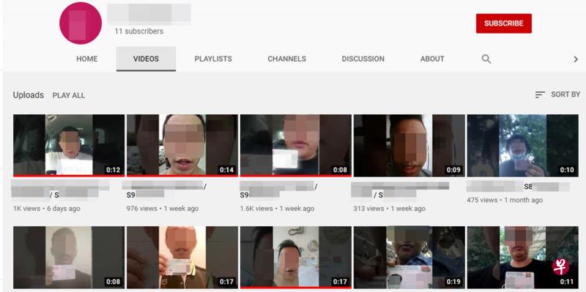This screenshot has width=586, height=292.
Task: Open the 0:09 video thumbnail
Action: [x=409, y=146]
